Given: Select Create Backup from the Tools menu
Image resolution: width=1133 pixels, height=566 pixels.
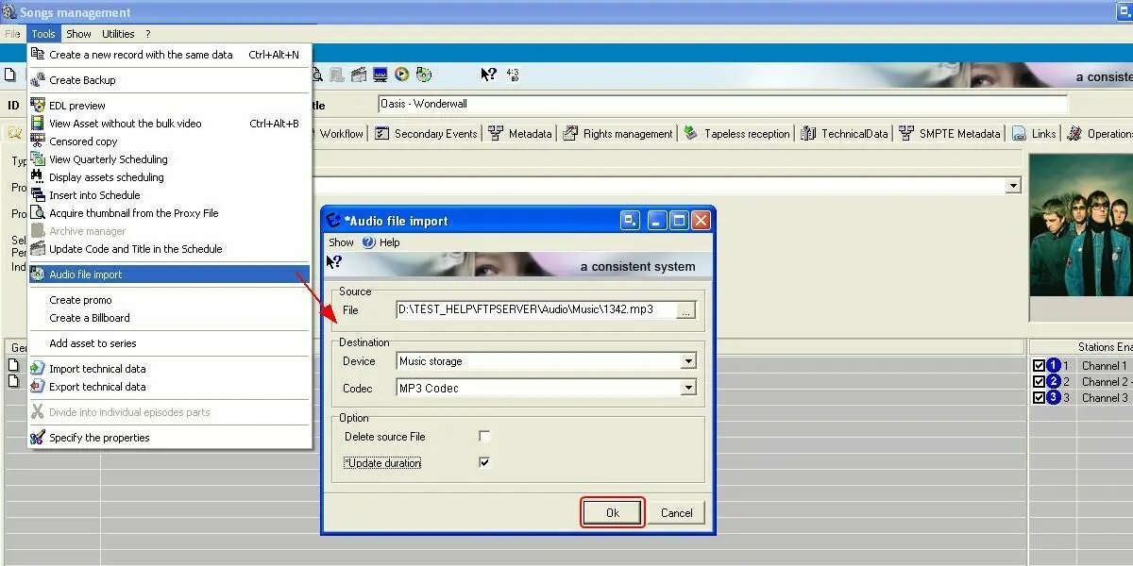Looking at the screenshot, I should click(82, 80).
